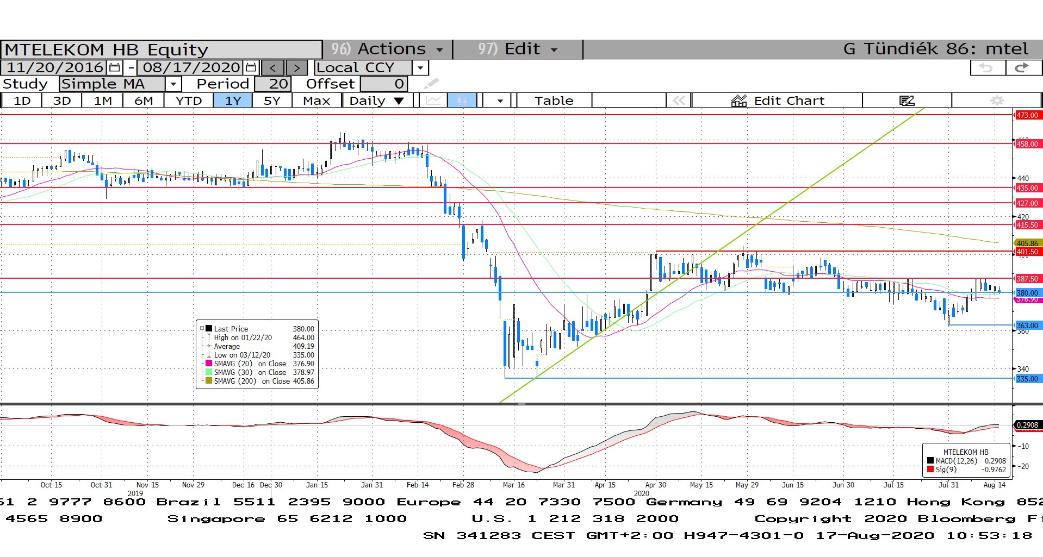Open the end date calendar picker
The width and height of the screenshot is (1043, 557).
click(251, 68)
